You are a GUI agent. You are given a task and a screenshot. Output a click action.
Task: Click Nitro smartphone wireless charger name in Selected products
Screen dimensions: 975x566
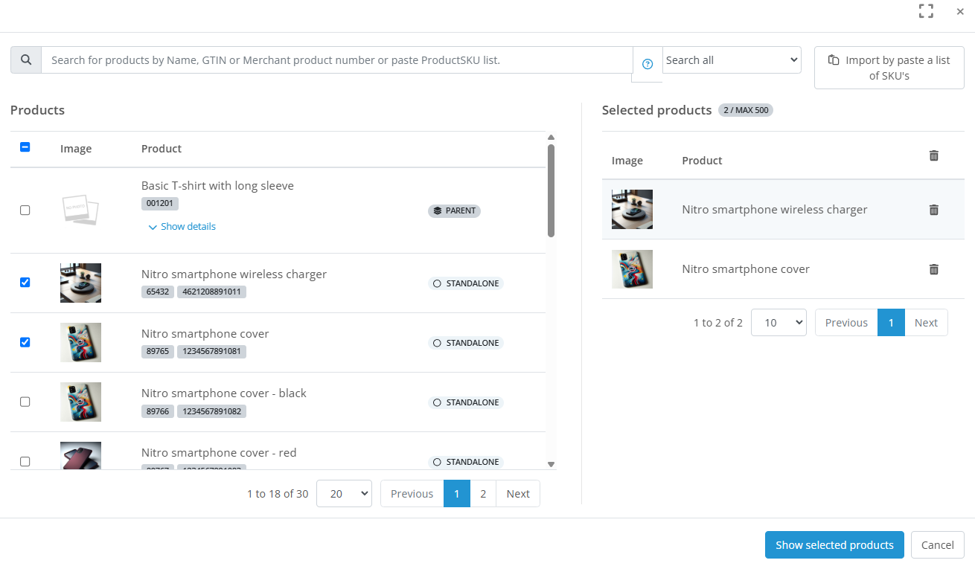point(775,210)
